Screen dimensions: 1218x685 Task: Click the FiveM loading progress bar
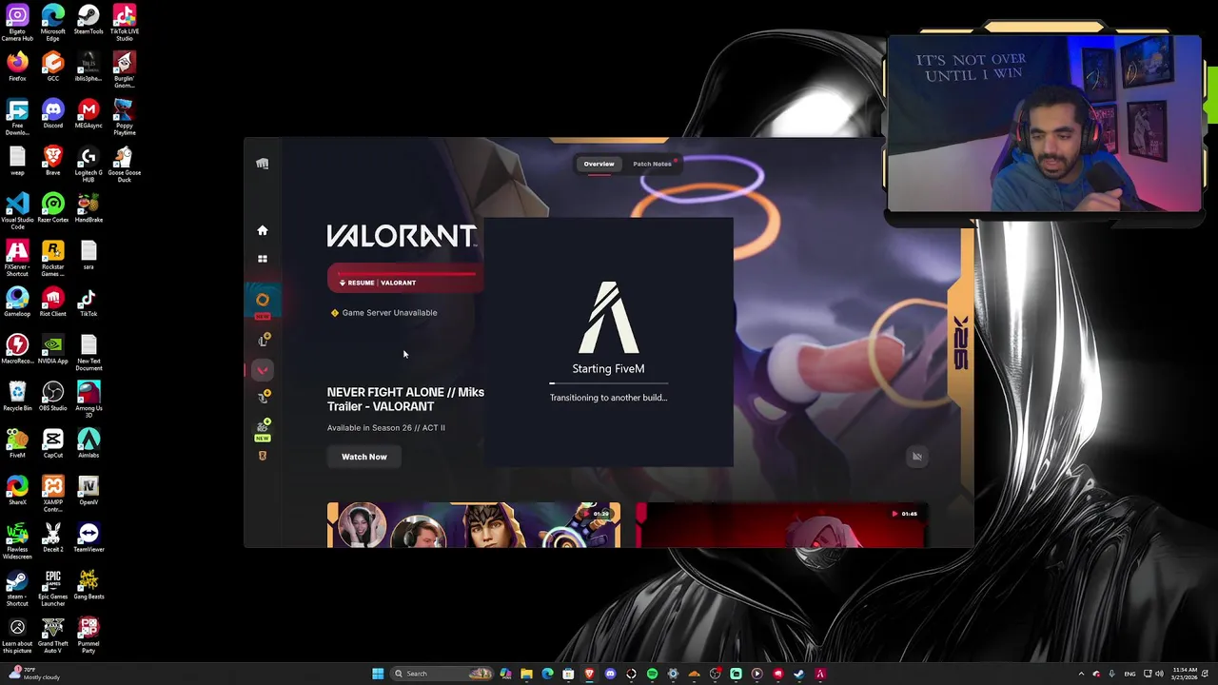coord(609,383)
